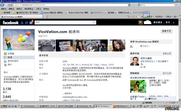Click 显示全部 next to 赞助链接
This screenshot has height=111, width=181.
pyautogui.click(x=167, y=73)
